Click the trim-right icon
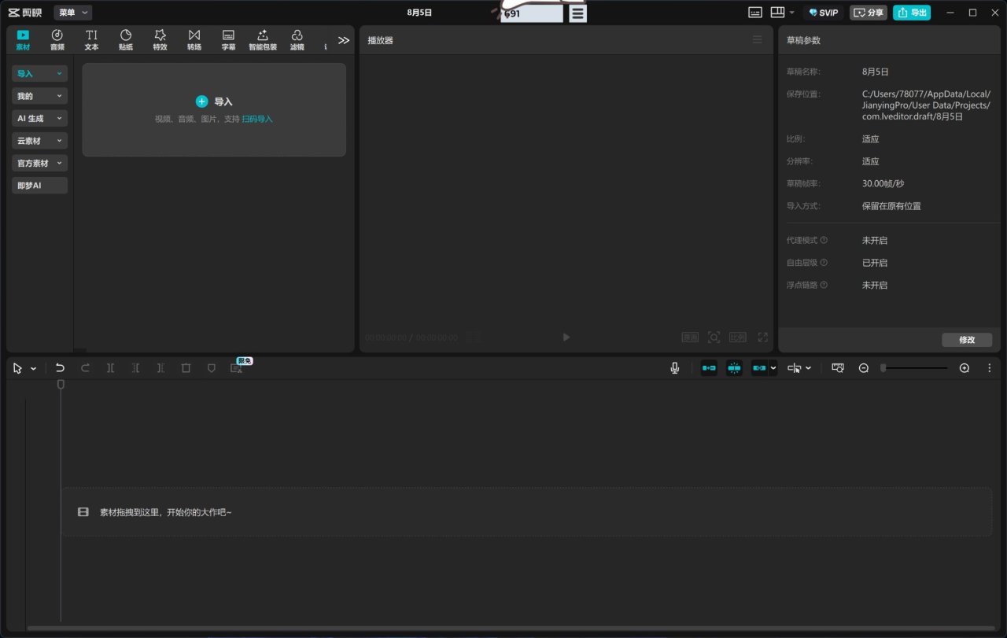Image resolution: width=1007 pixels, height=638 pixels. (x=160, y=367)
